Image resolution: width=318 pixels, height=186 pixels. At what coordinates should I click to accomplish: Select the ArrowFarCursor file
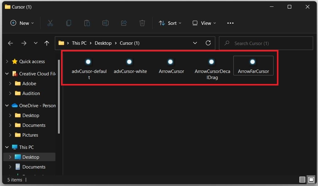tap(253, 65)
